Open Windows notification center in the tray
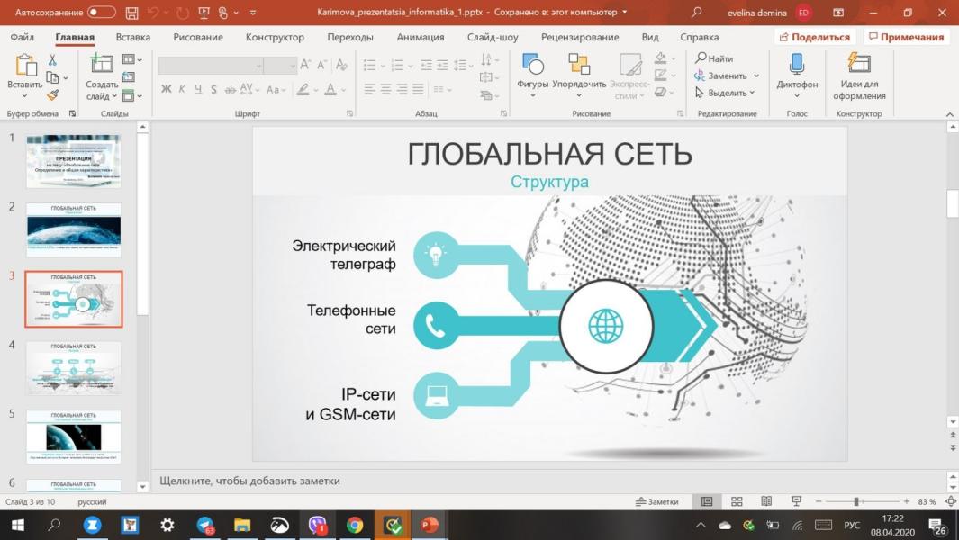Screen dimensions: 959x540 (937, 526)
